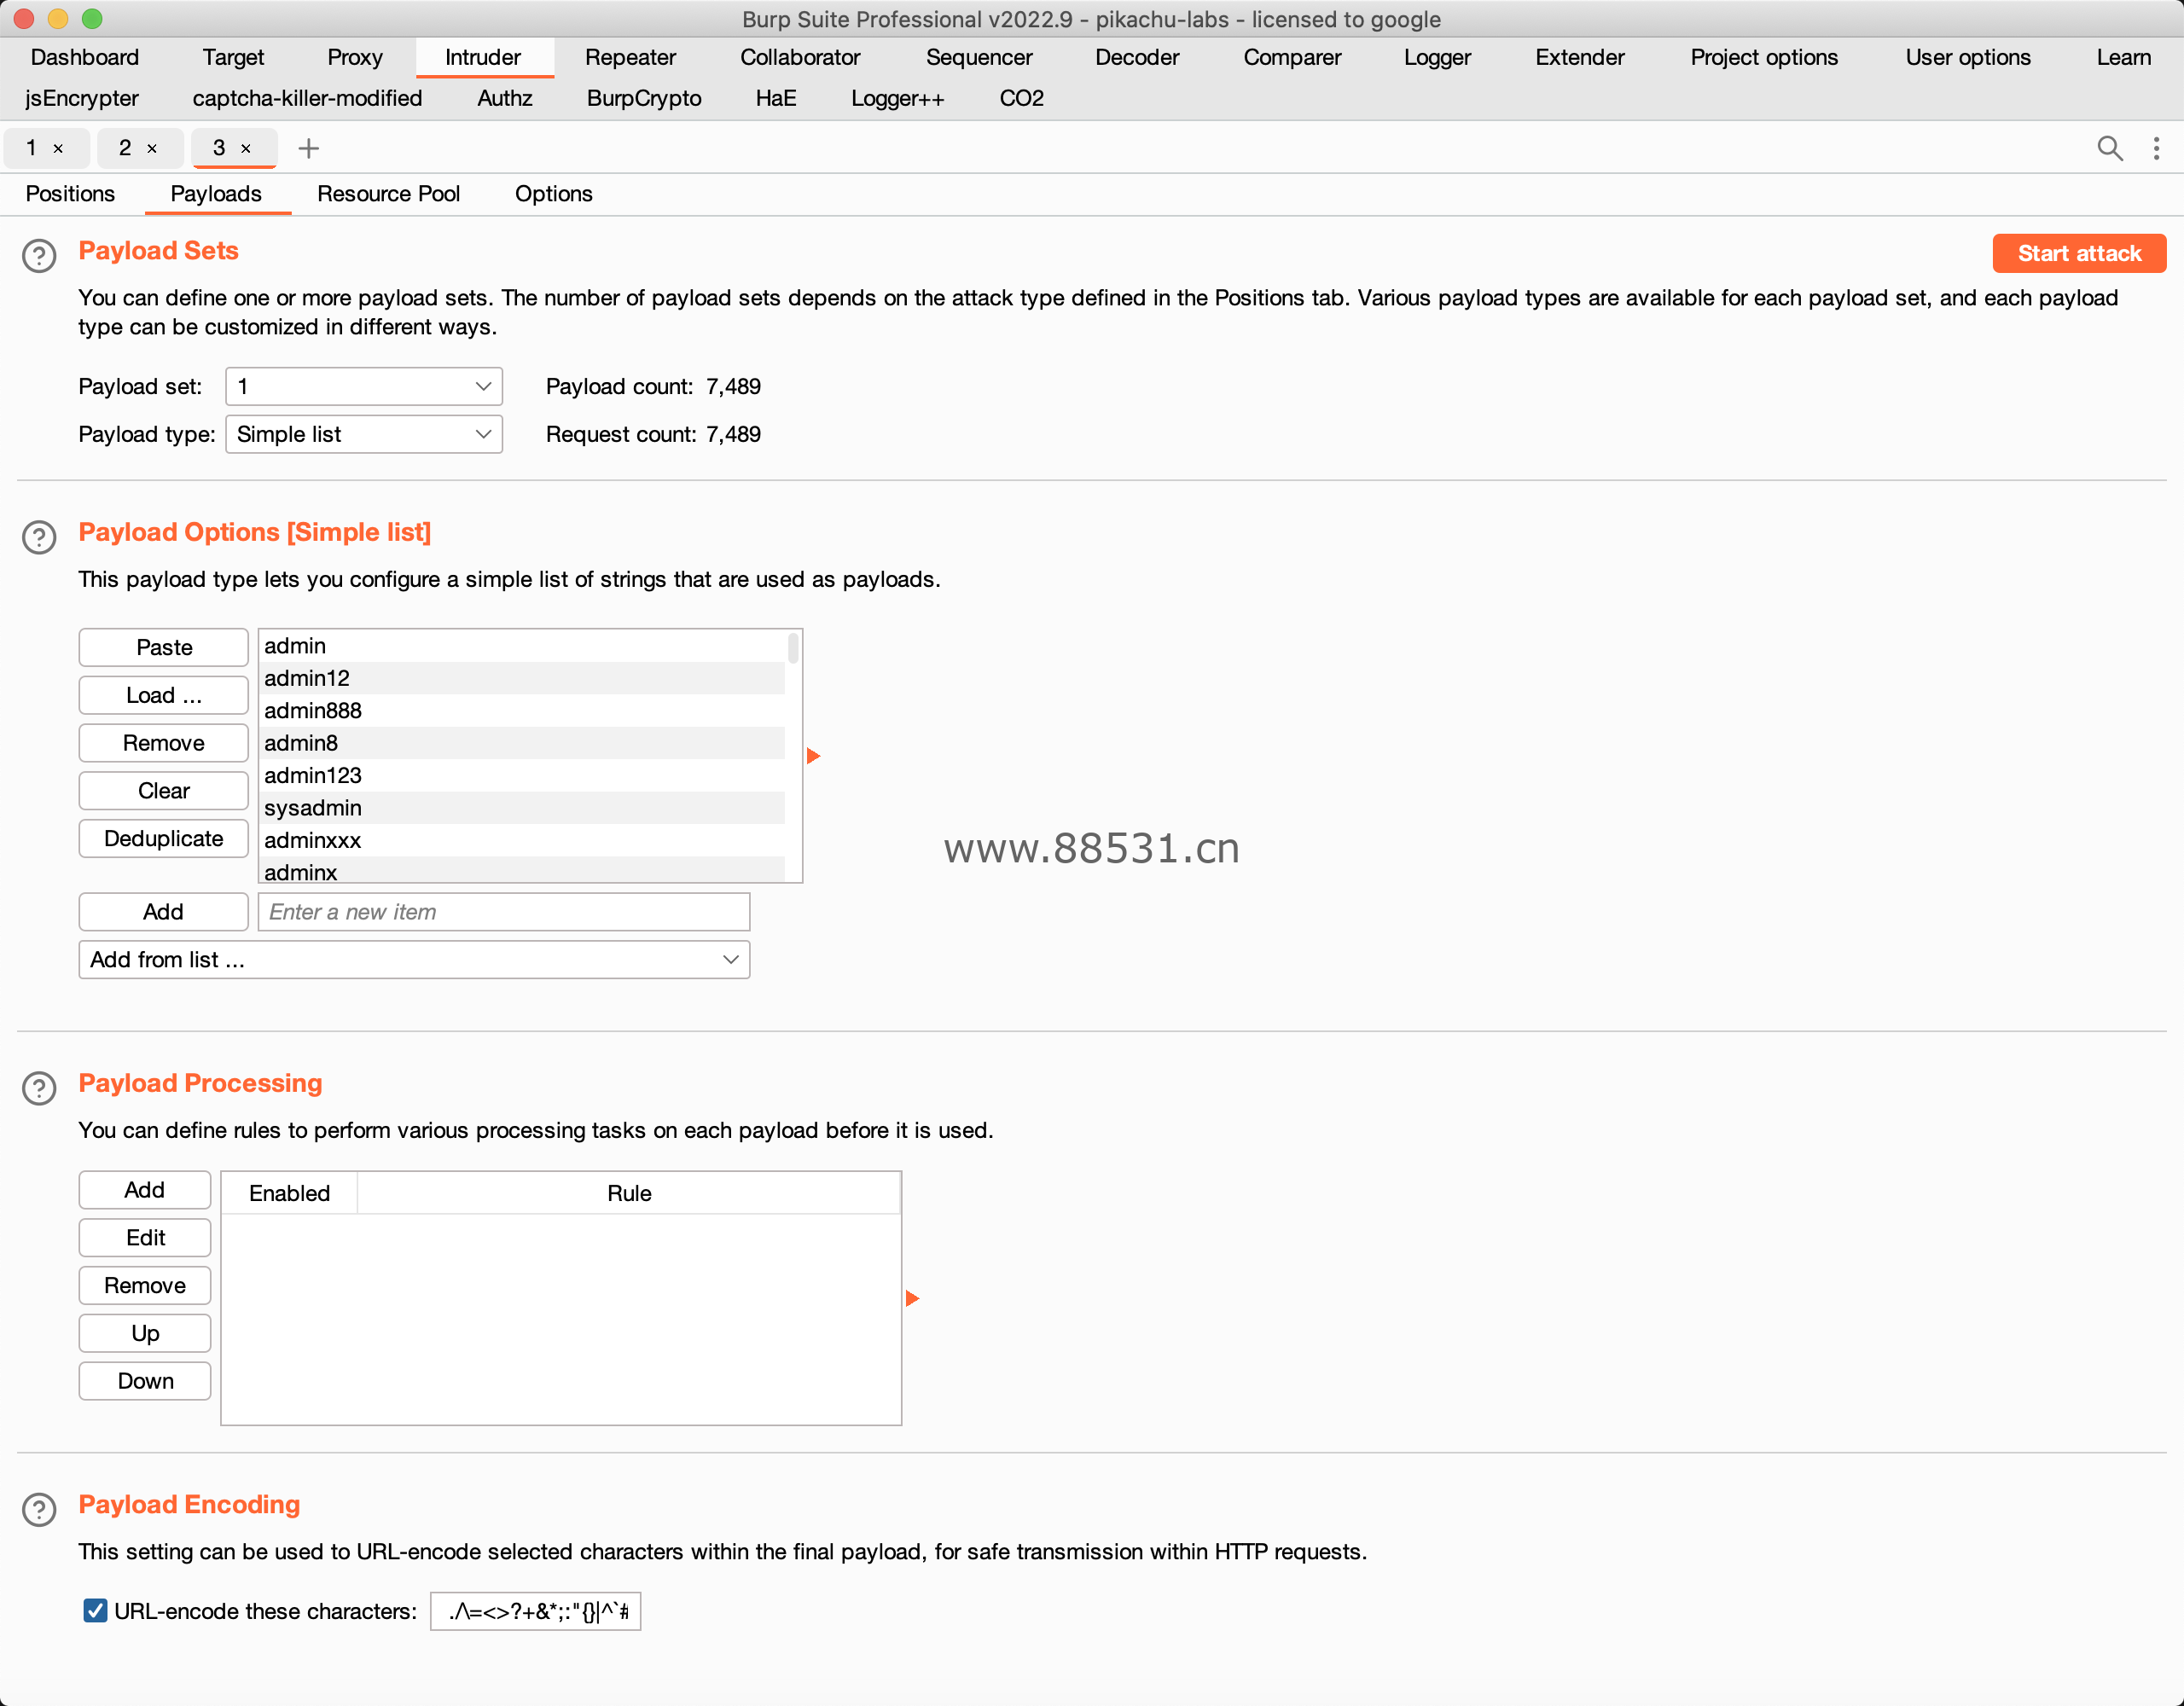Image resolution: width=2184 pixels, height=1706 pixels.
Task: Open the Sequencer tab
Action: point(979,57)
